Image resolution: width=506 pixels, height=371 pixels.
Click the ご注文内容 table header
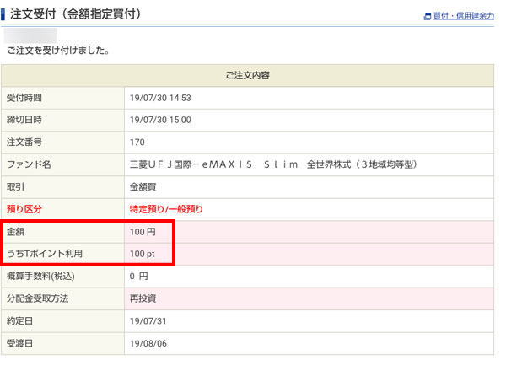248,76
